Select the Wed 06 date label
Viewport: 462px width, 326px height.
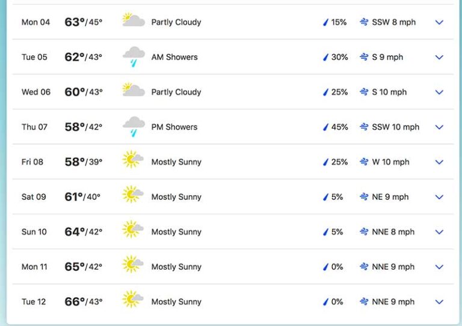(36, 92)
